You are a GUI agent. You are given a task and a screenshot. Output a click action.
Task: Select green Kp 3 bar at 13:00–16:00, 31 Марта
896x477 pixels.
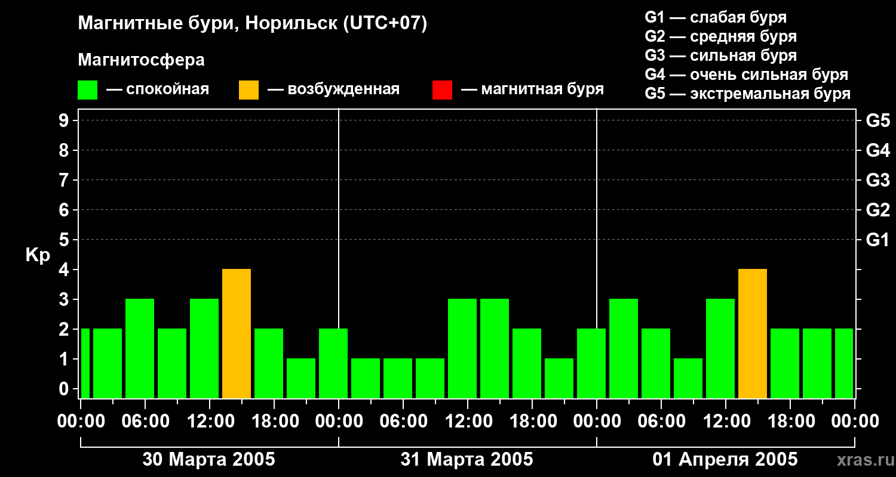click(x=495, y=348)
